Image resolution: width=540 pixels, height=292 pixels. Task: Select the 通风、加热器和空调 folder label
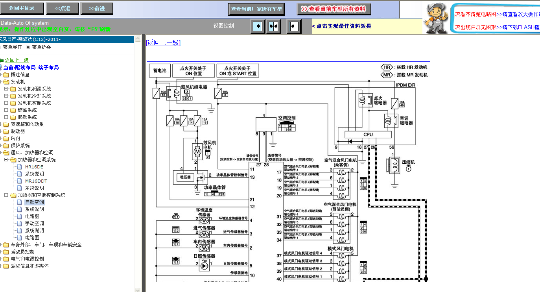pos(32,153)
